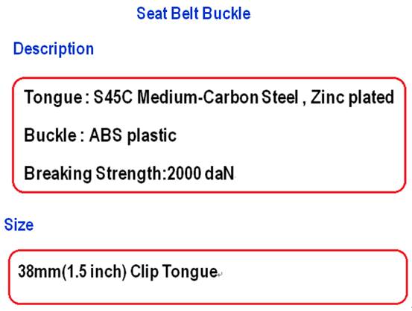Click the word ABS
Image resolution: width=412 pixels, height=311 pixels.
(x=106, y=135)
